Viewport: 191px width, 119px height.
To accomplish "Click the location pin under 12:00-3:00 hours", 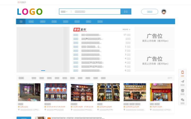I will tap(98, 109).
